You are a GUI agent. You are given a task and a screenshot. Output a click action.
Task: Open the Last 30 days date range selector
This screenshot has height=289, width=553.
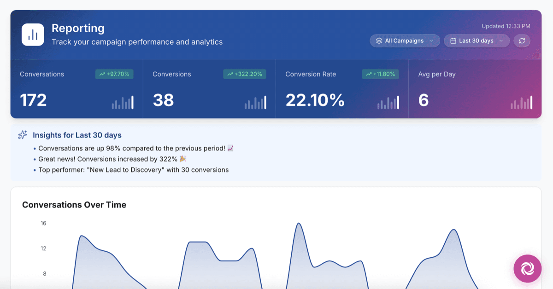[x=477, y=40]
